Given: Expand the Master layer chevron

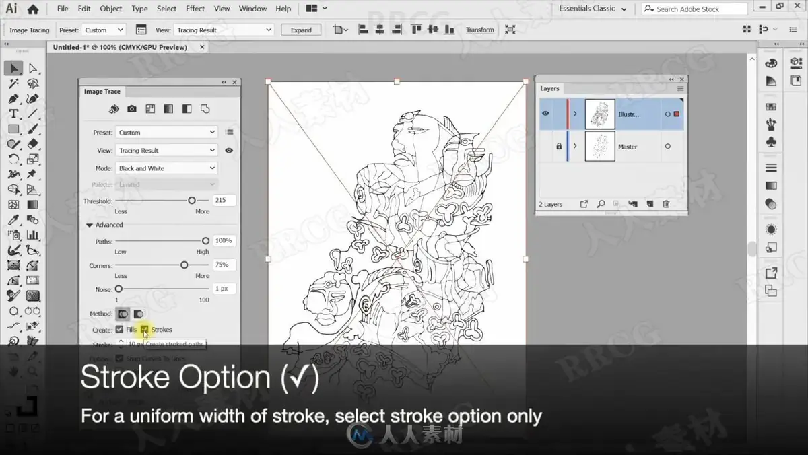Looking at the screenshot, I should point(575,146).
